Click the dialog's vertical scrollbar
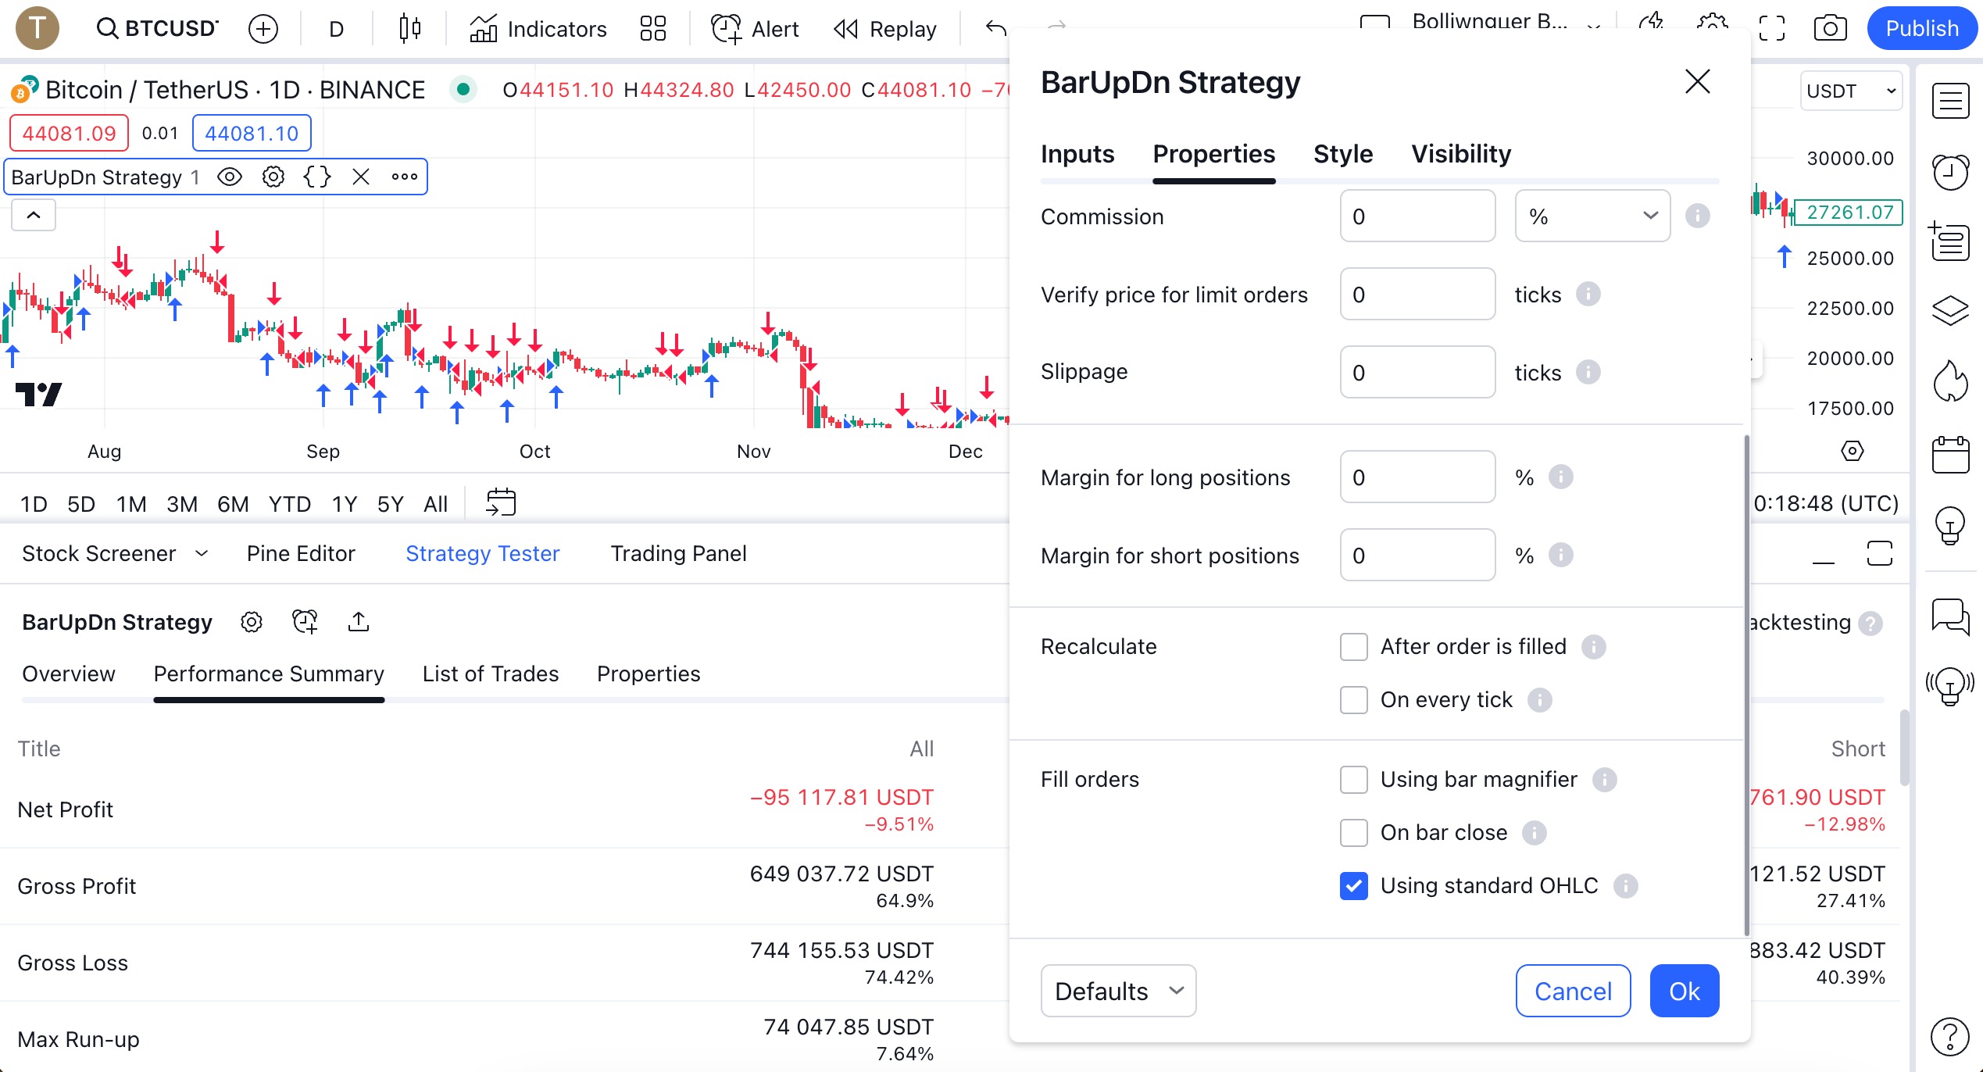 [1746, 684]
